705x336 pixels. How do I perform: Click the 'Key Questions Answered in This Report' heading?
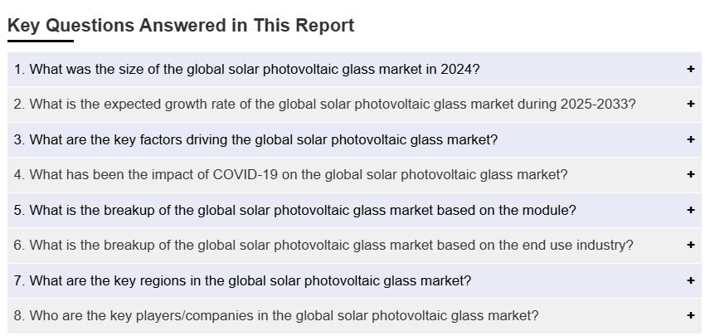click(x=181, y=25)
